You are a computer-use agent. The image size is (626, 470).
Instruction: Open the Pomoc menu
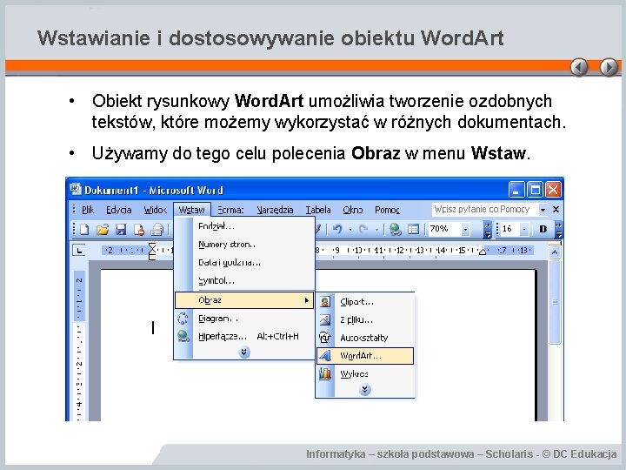pyautogui.click(x=387, y=210)
